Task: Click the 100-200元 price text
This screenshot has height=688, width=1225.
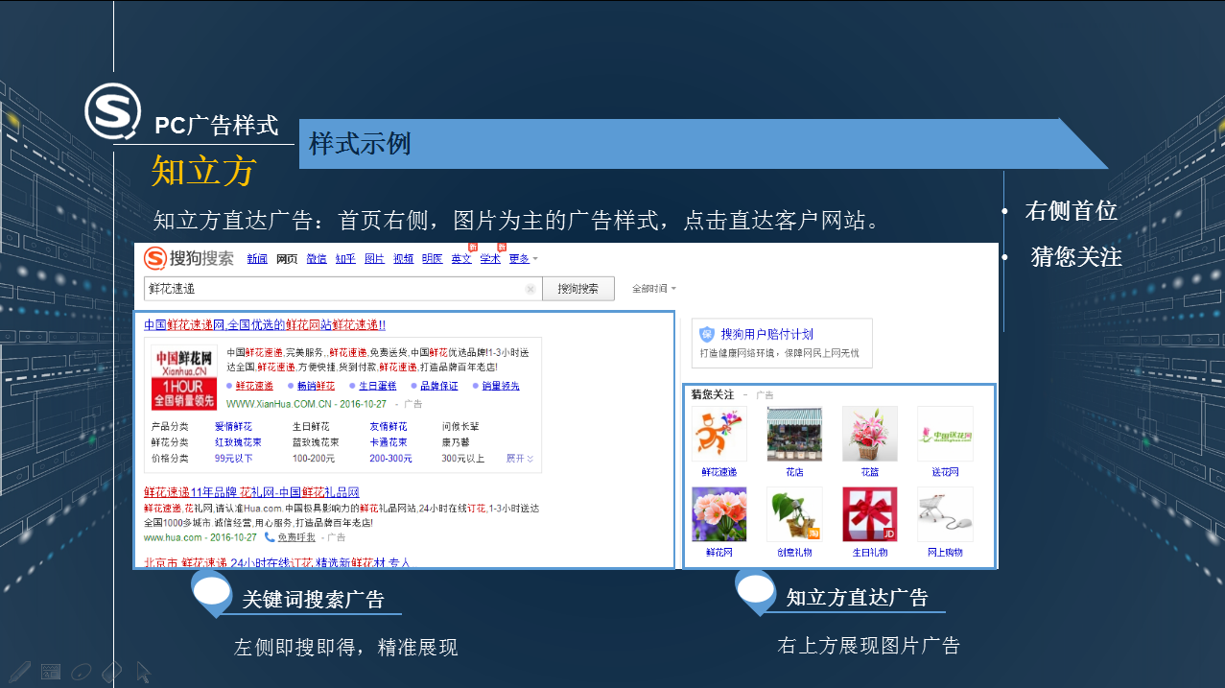Action: 314,459
